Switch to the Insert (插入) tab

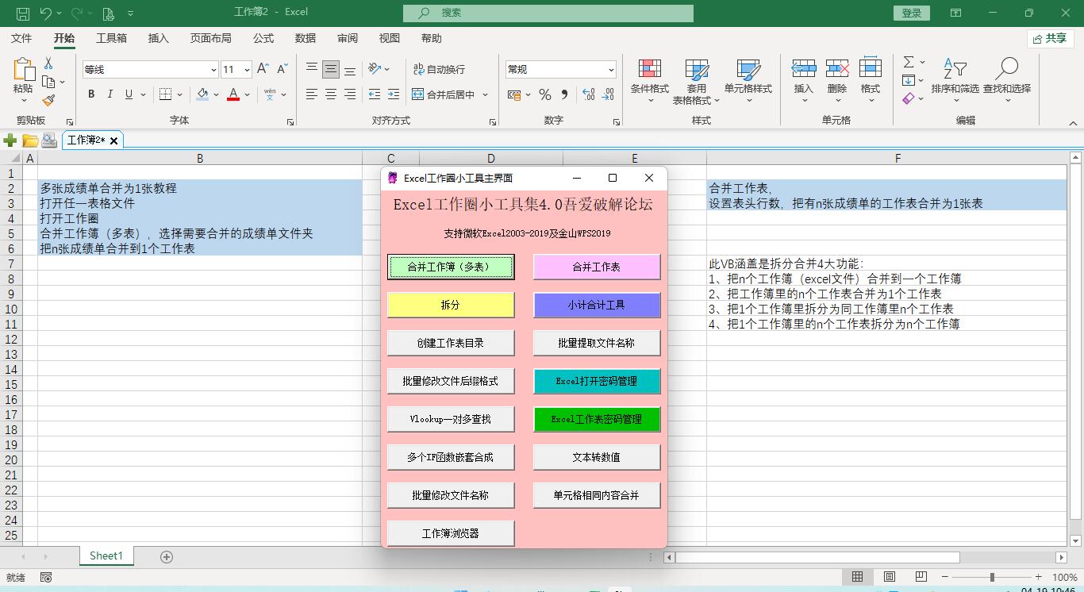[x=159, y=38]
